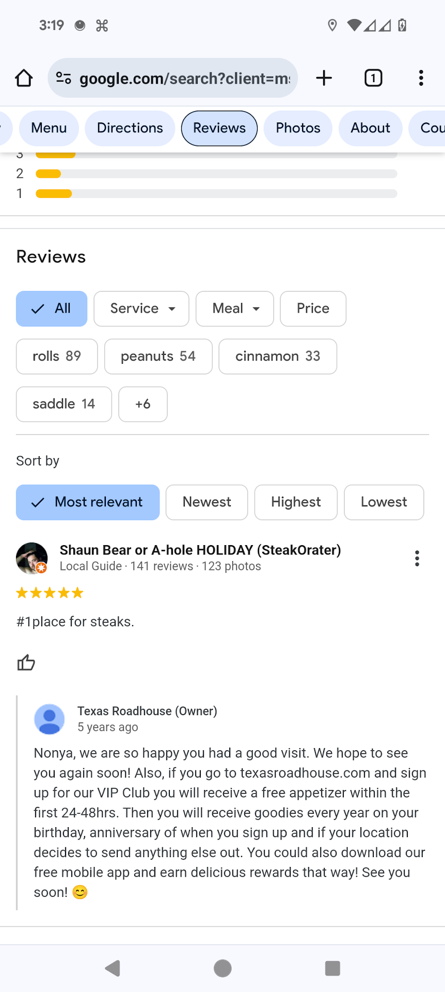Open Chrome's three-dot overflow menu

[x=421, y=78]
